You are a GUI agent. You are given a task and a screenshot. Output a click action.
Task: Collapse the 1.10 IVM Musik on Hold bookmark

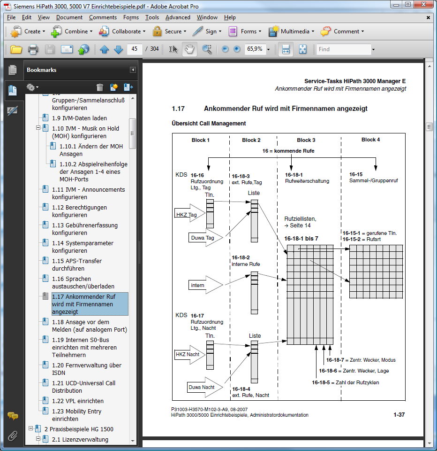[x=38, y=127]
